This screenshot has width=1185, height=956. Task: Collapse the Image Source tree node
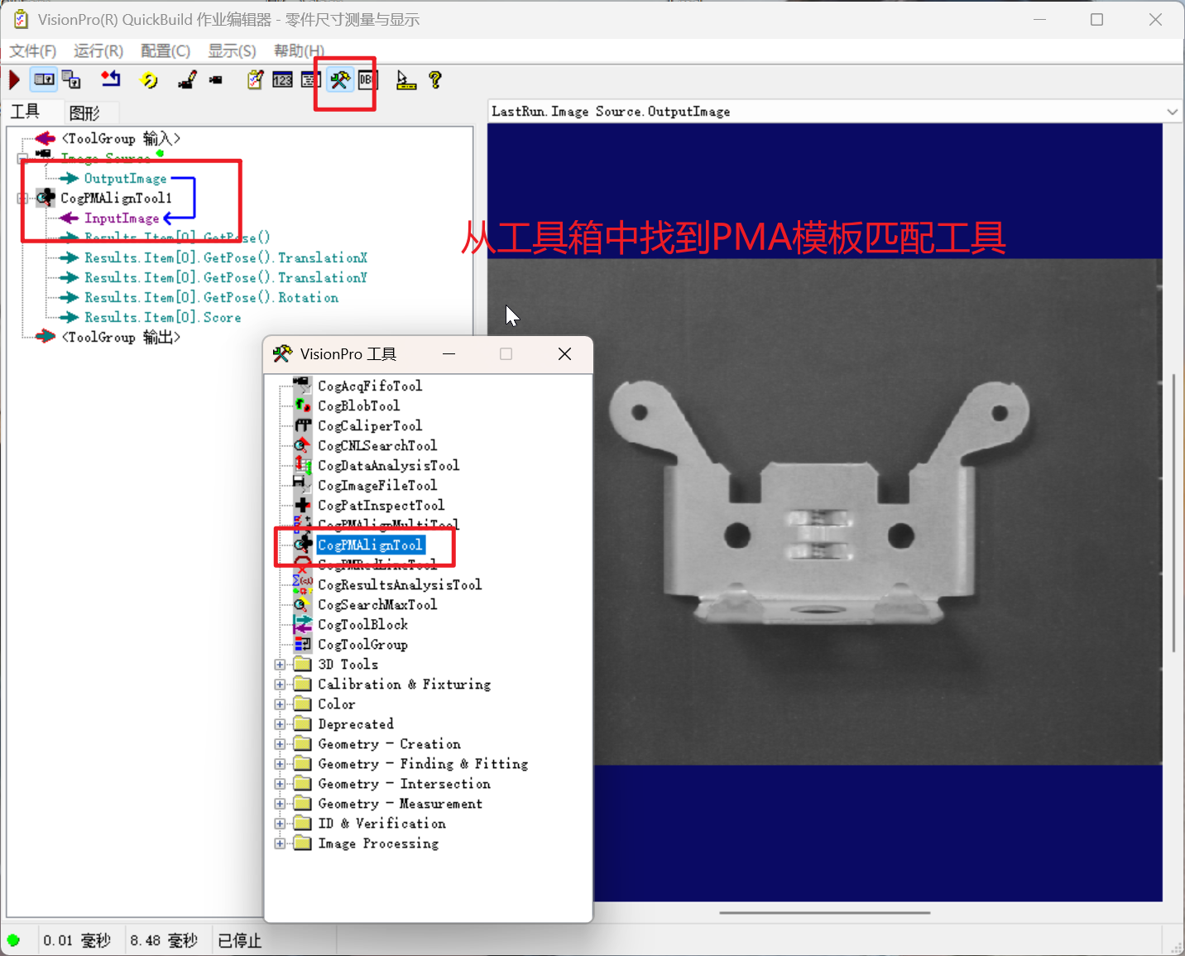pyautogui.click(x=22, y=158)
